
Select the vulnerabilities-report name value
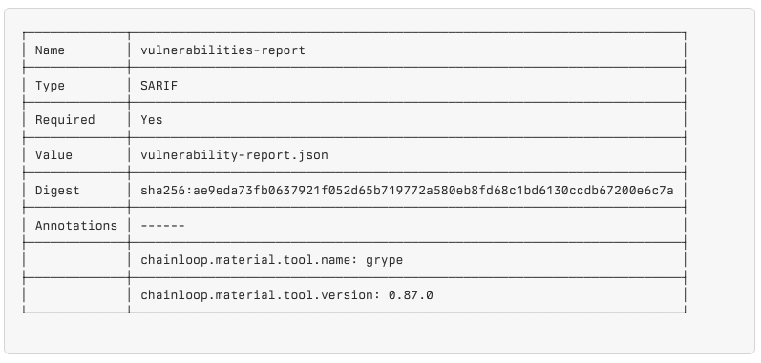[222, 50]
